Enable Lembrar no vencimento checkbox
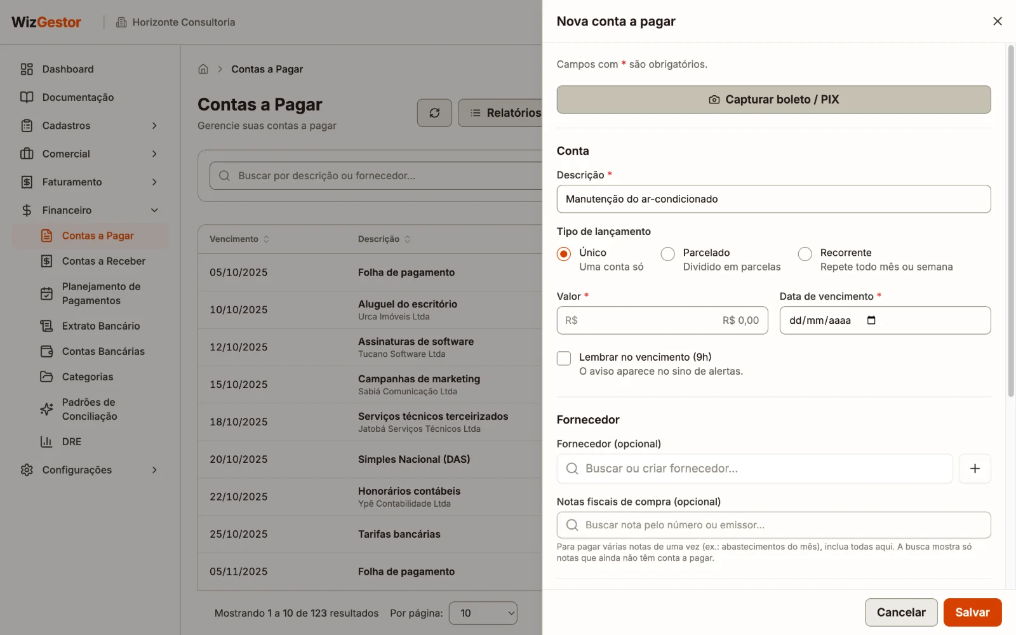The image size is (1016, 635). [x=564, y=358]
